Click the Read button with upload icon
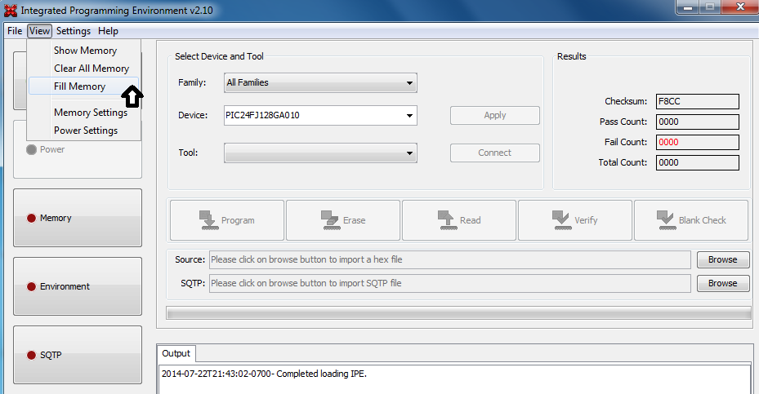Viewport: 759px width, 394px height. click(x=458, y=220)
